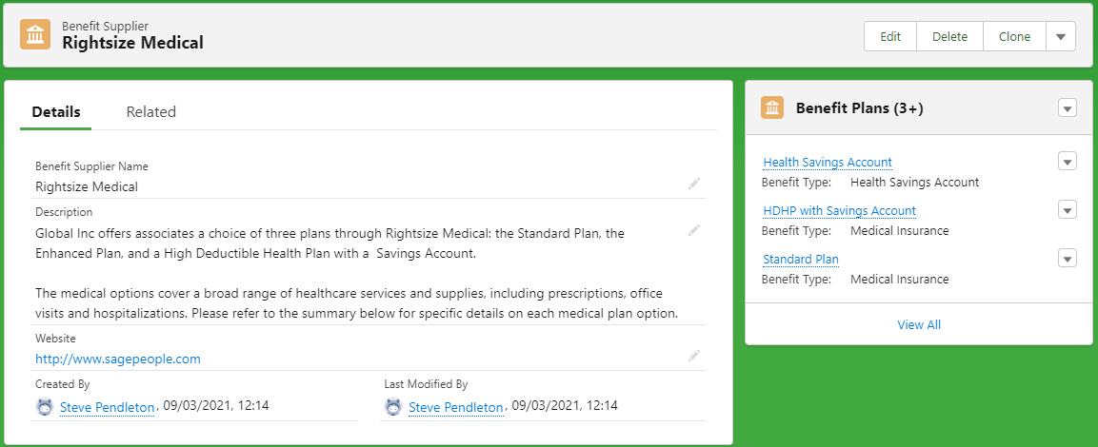Switch to the Related tab

[150, 112]
